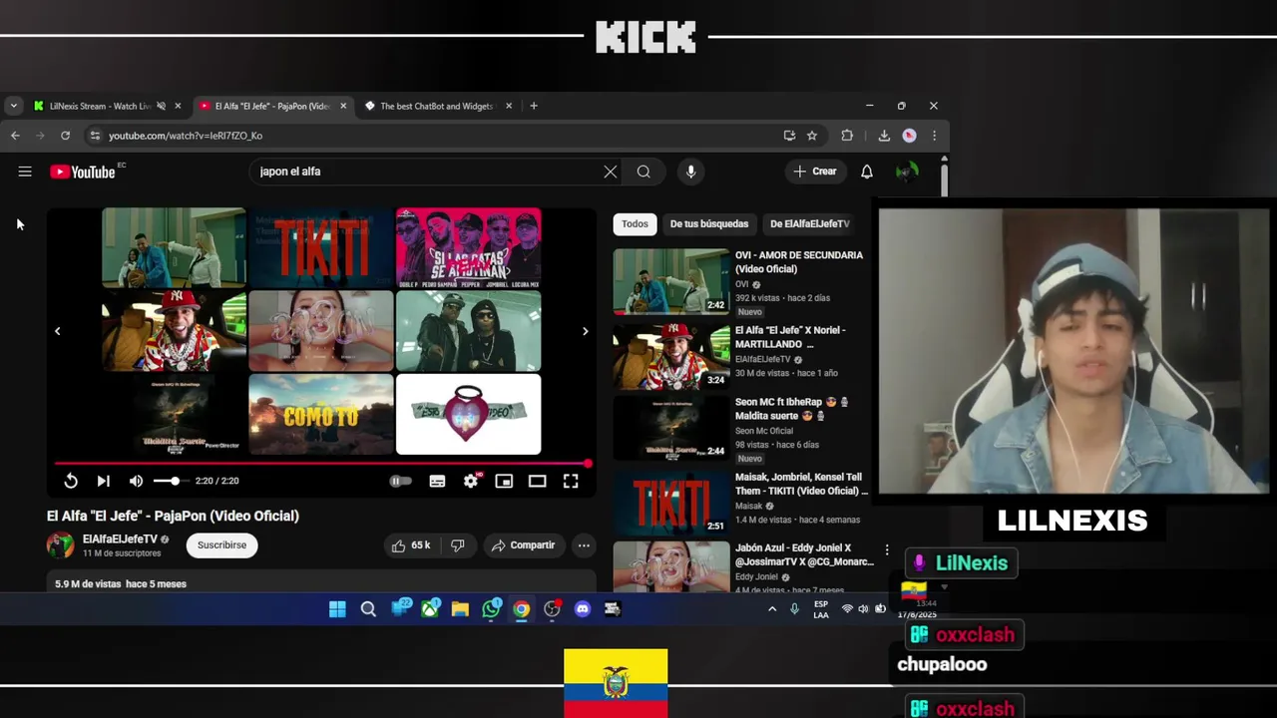
Task: Switch to theater mode
Action: tap(537, 481)
